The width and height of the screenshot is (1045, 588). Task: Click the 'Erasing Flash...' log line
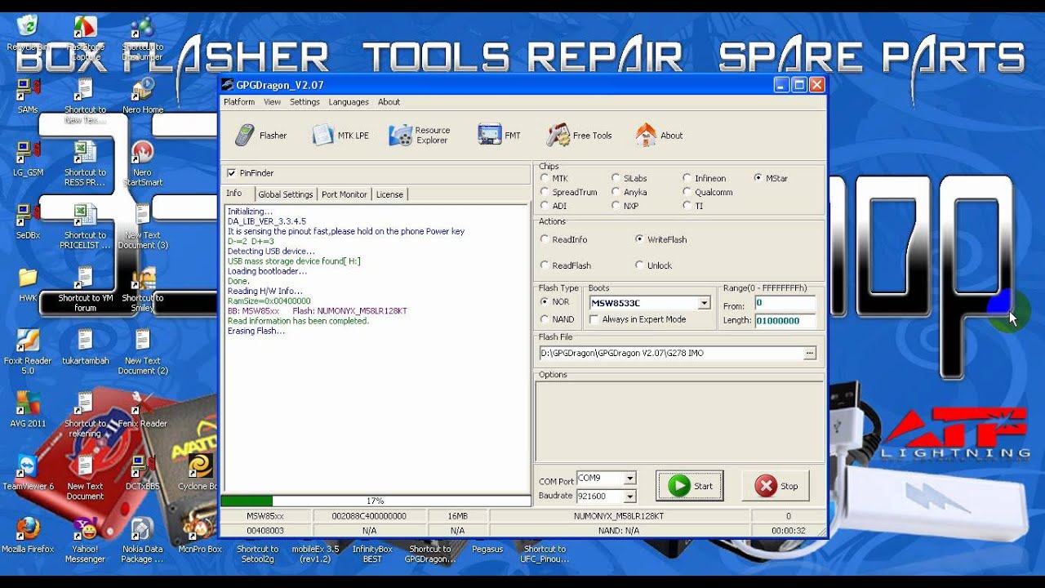(256, 331)
